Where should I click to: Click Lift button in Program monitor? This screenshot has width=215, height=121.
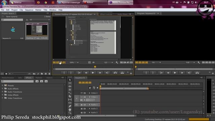click(x=197, y=73)
